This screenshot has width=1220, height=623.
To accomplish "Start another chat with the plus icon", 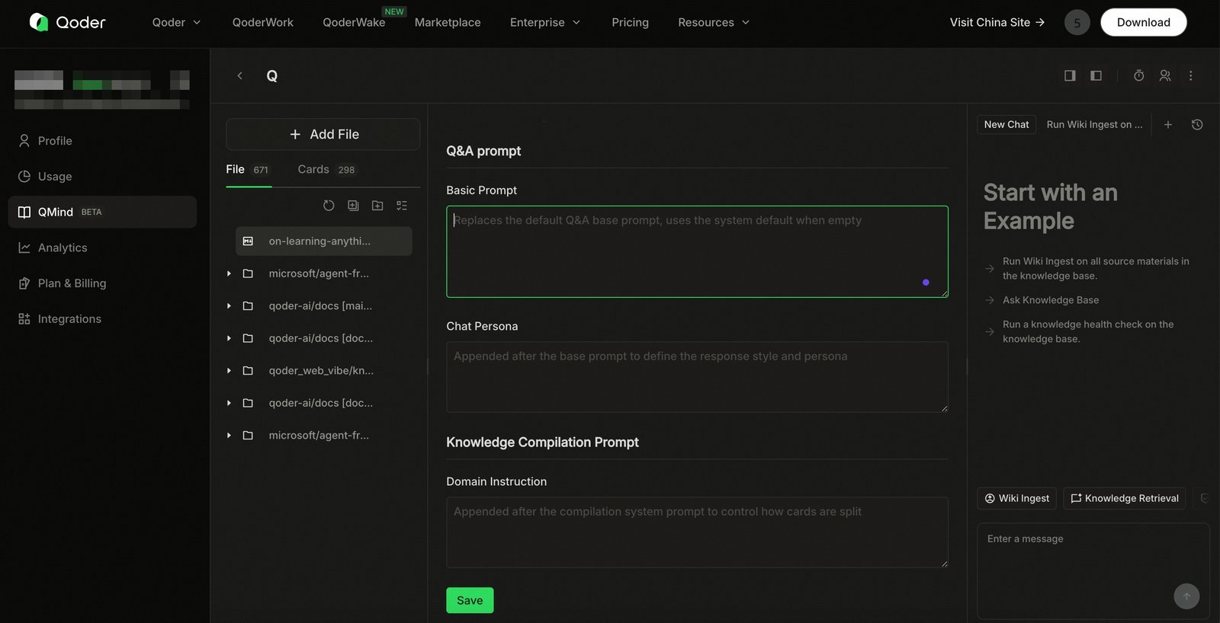I will pos(1167,124).
